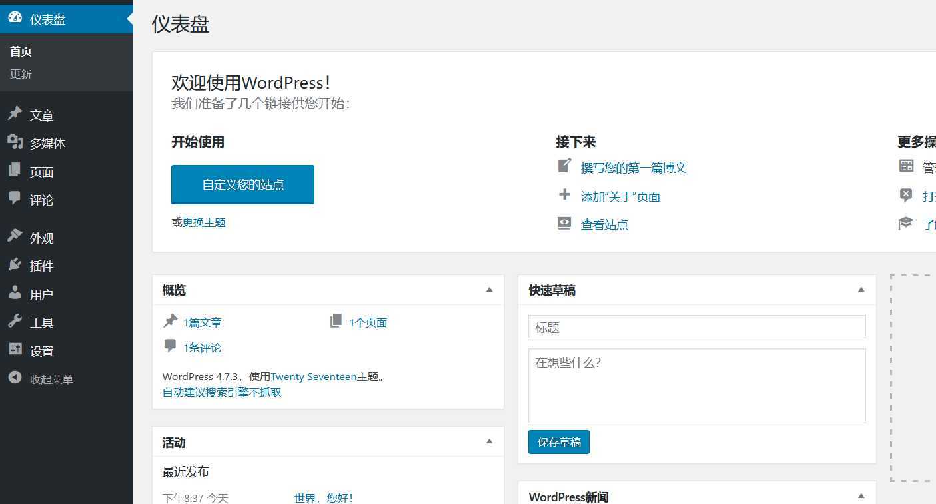Collapse the WordPress新闻 widget with its arrow
936x504 pixels.
click(861, 497)
